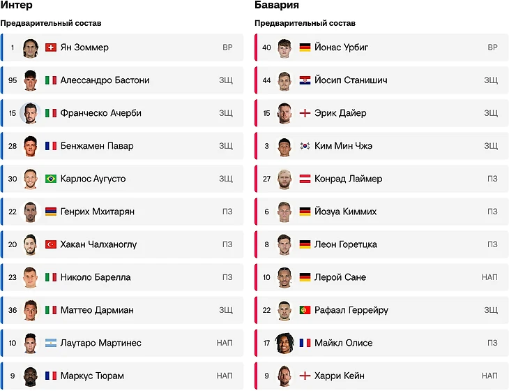The height and width of the screenshot is (391, 509).
Task: Click the Swiss flag icon beside Ян Зоммер
Action: (x=51, y=47)
